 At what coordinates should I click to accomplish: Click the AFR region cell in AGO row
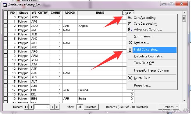(70, 26)
